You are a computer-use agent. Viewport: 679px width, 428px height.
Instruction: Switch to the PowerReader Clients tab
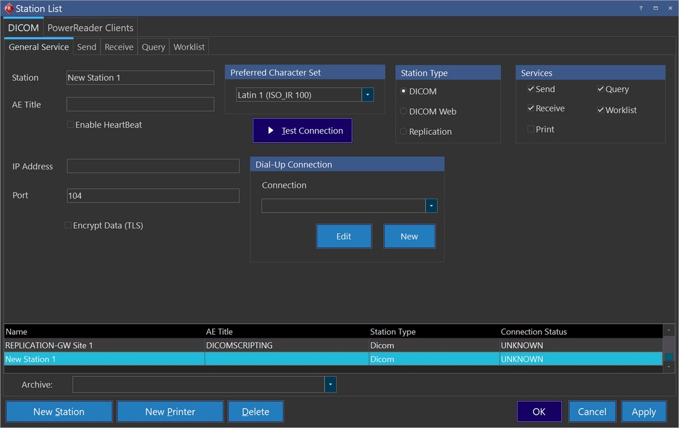90,28
